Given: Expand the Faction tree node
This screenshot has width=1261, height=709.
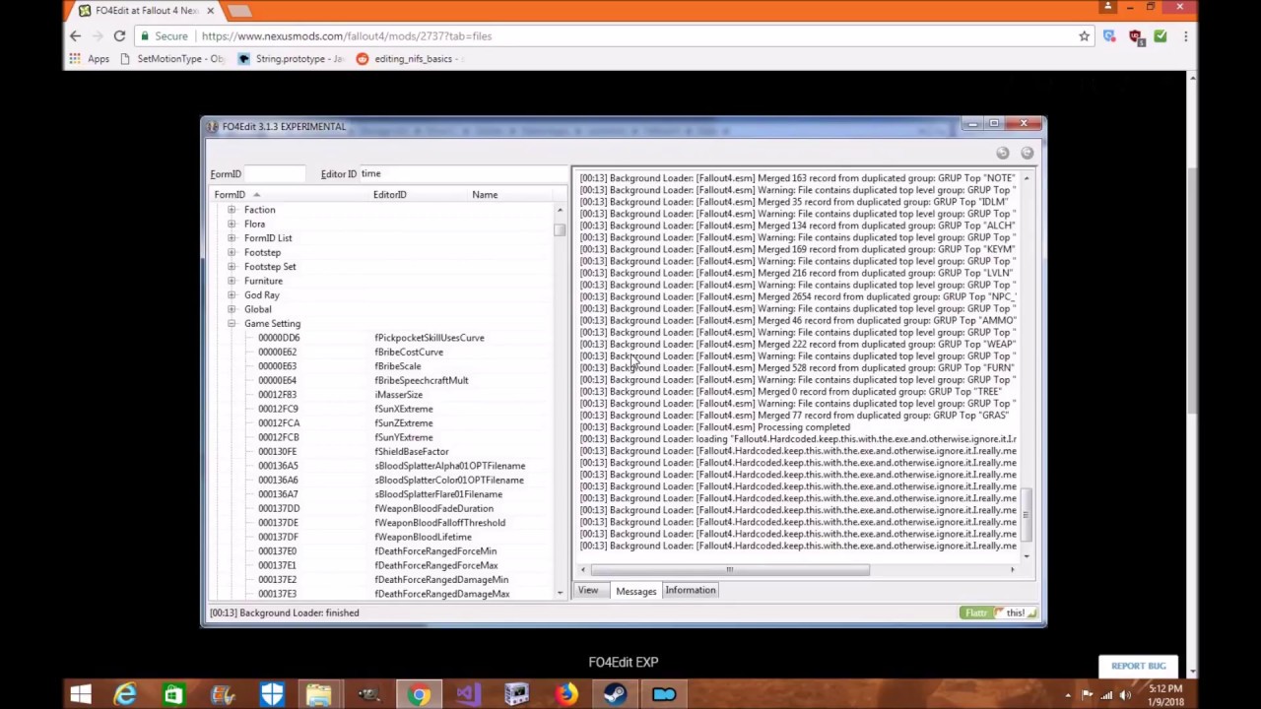Looking at the screenshot, I should 232,210.
